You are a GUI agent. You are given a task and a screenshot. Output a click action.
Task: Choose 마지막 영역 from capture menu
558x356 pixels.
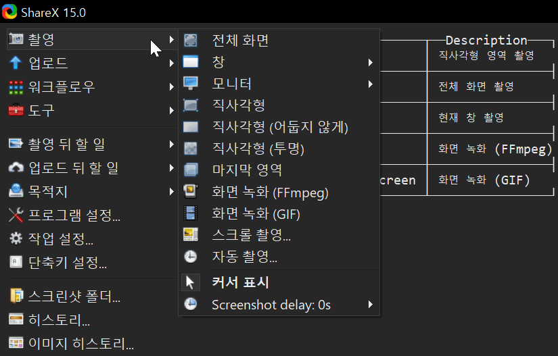(x=279, y=170)
